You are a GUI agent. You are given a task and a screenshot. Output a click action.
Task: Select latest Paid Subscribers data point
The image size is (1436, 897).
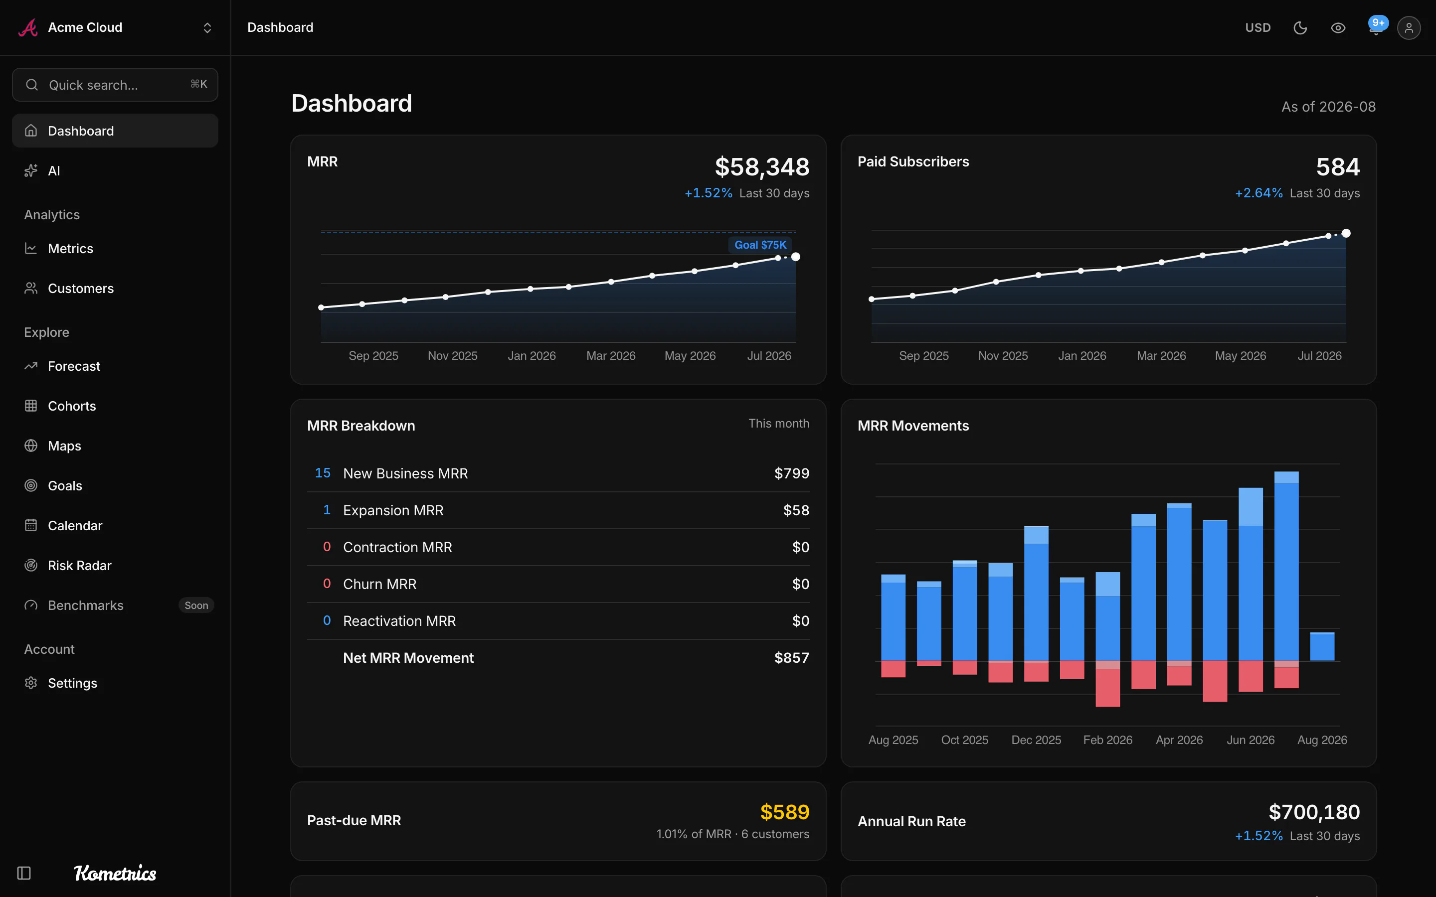click(1346, 233)
